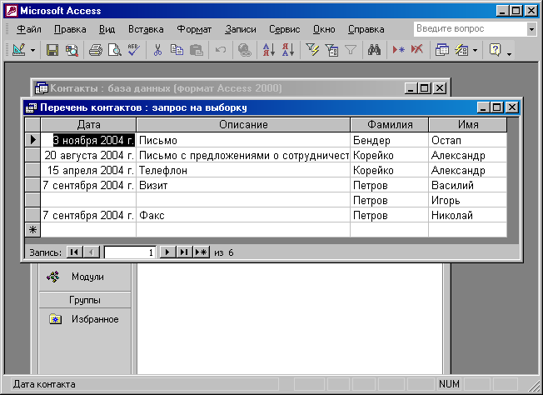Select the new record asterisk row selector

33,230
